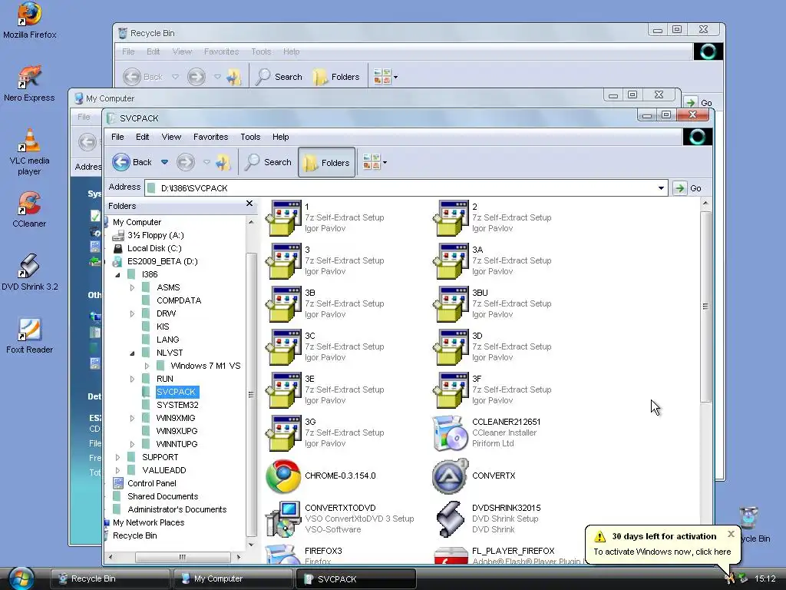Select the 3G self-extract setup file
The height and width of the screenshot is (590, 786).
(325, 433)
